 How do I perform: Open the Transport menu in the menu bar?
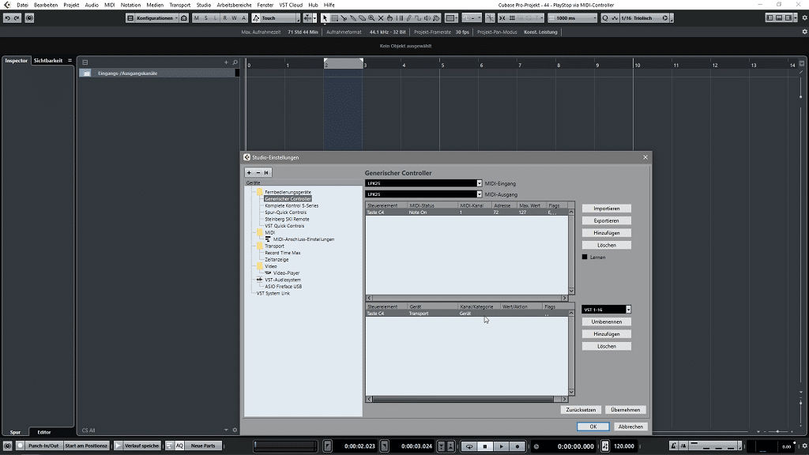(x=179, y=6)
